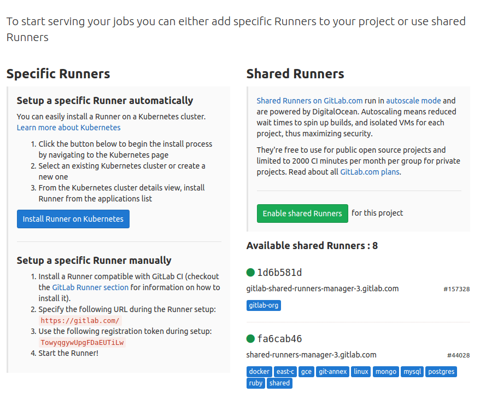Select the gitlab-org tag
This screenshot has height=398, width=480.
[x=264, y=305]
